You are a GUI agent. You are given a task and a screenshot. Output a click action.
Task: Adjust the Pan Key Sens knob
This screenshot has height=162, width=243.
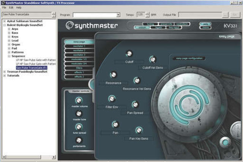coord(139,130)
